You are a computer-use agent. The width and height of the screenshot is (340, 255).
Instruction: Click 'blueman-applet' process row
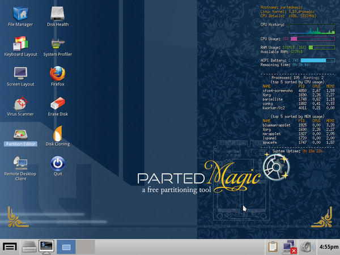coord(298,125)
